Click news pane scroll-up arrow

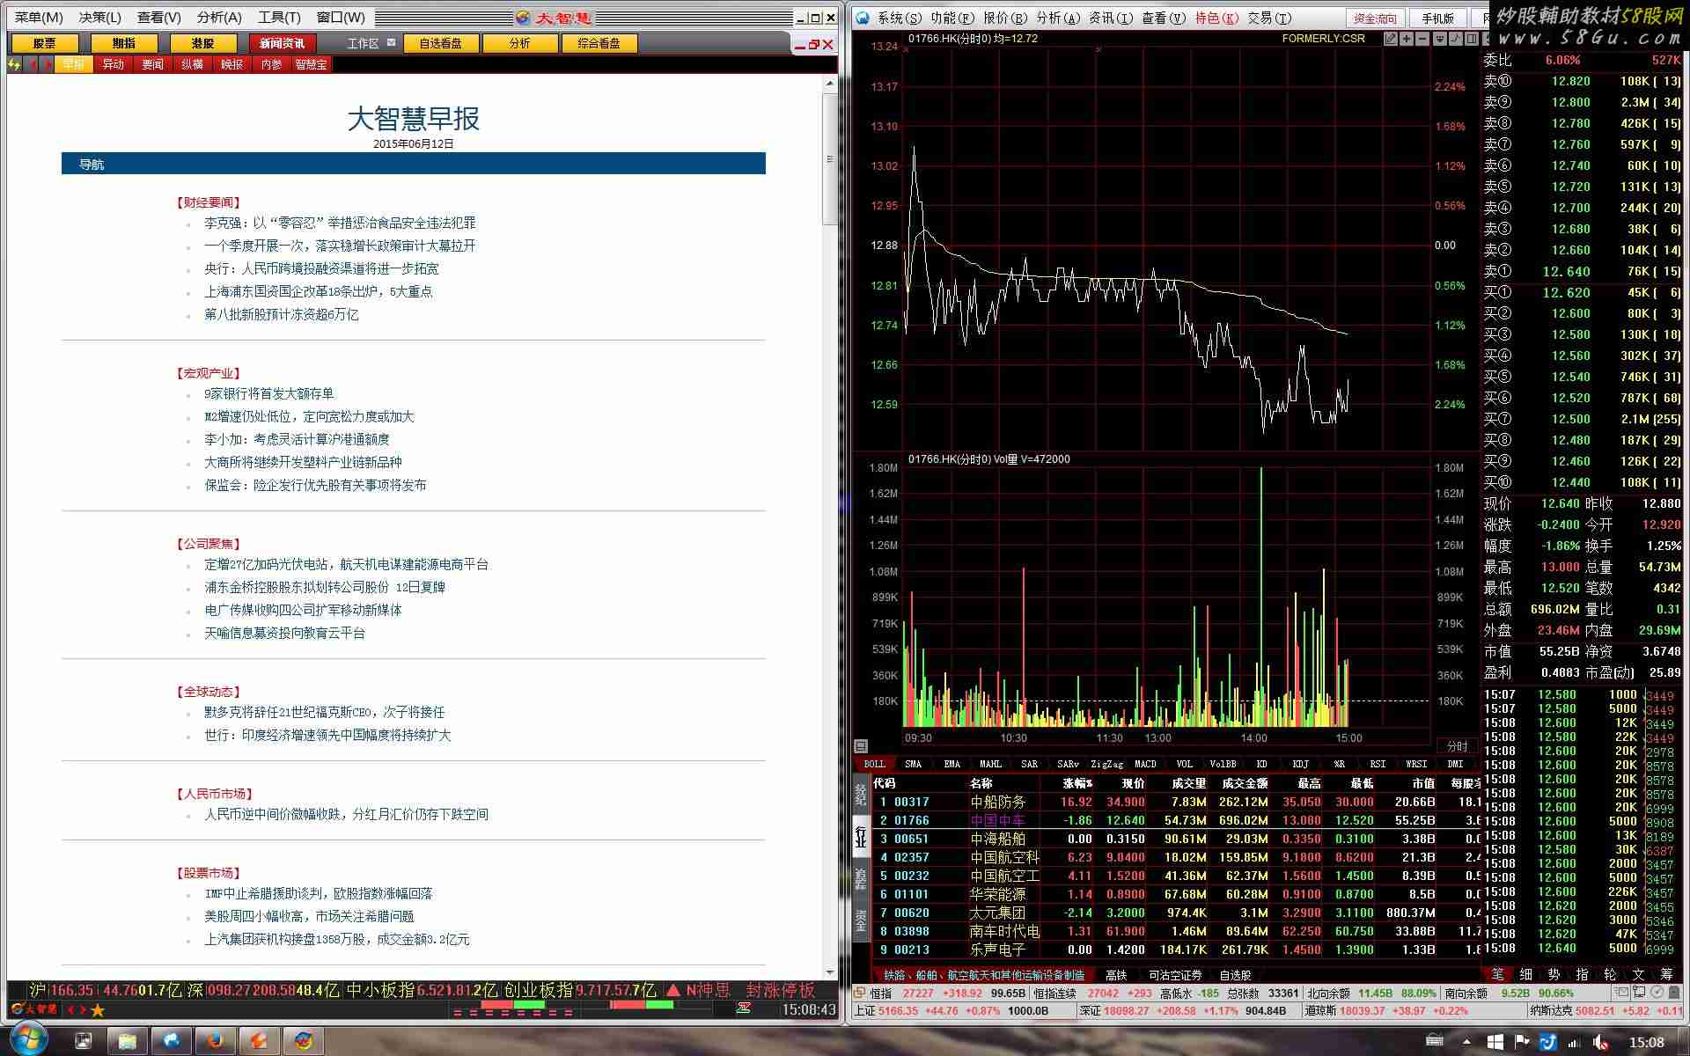(830, 84)
